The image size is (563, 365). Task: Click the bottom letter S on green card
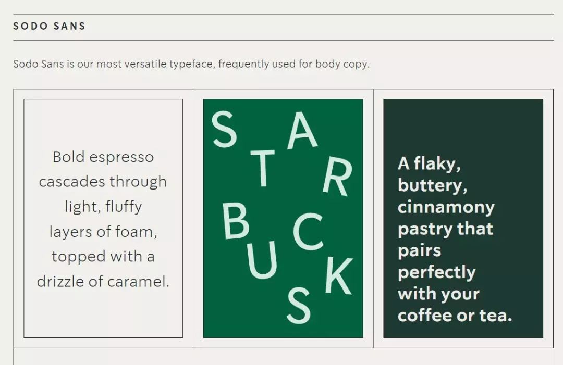pyautogui.click(x=299, y=306)
